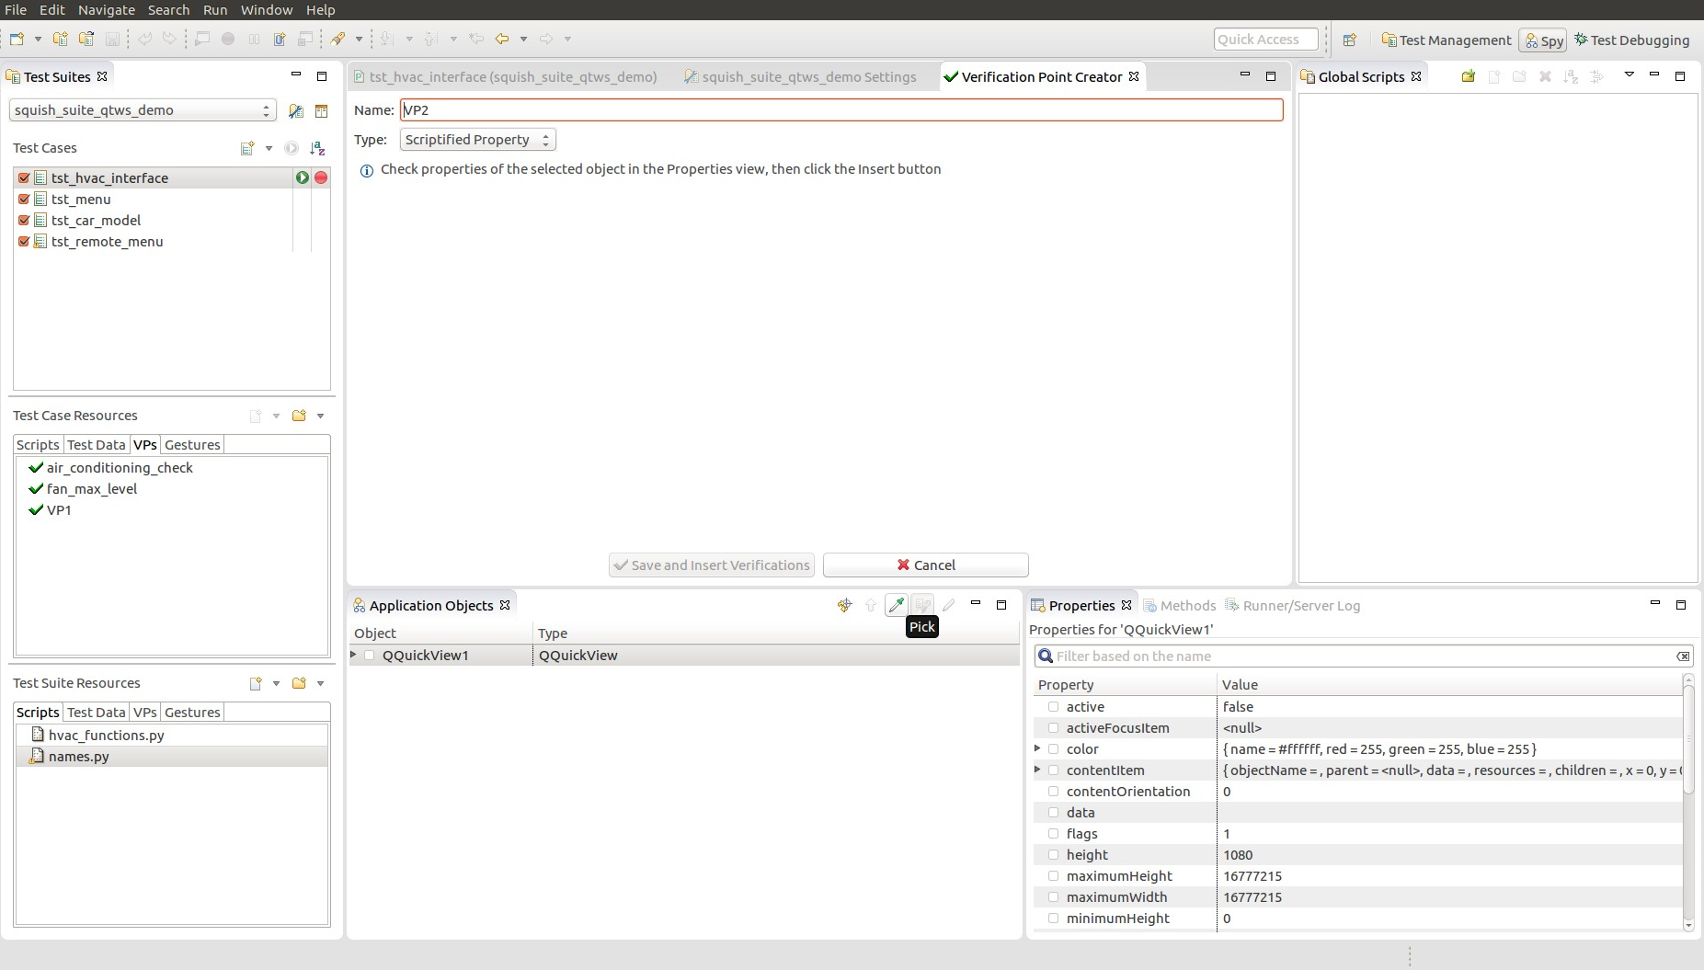Click the Cancel button

925,565
